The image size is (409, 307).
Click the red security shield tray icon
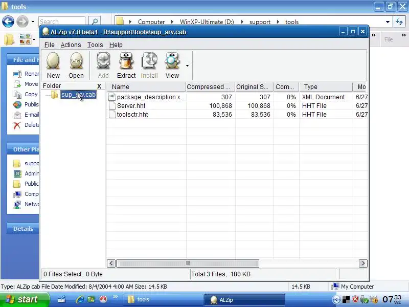point(355,299)
